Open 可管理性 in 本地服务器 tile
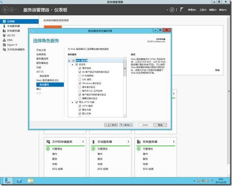Screen dimensions: 232x186 click(x=102, y=149)
